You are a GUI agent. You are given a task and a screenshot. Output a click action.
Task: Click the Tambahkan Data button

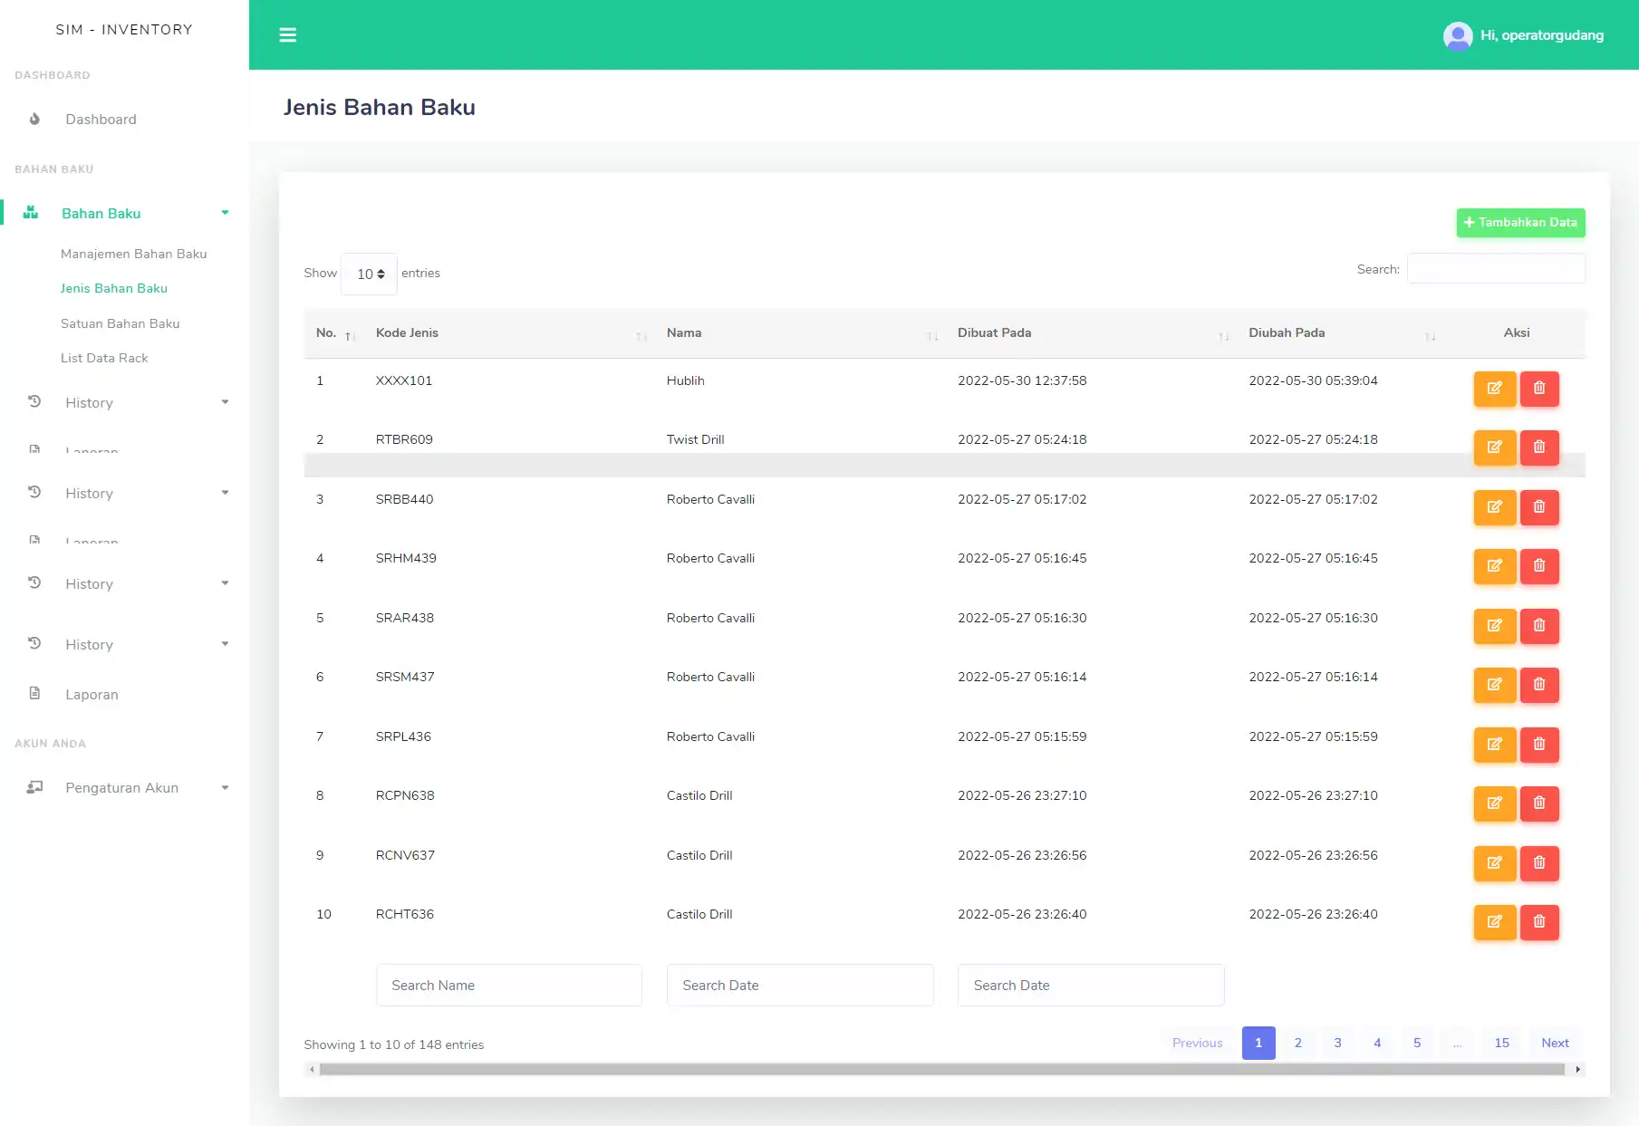click(x=1520, y=223)
